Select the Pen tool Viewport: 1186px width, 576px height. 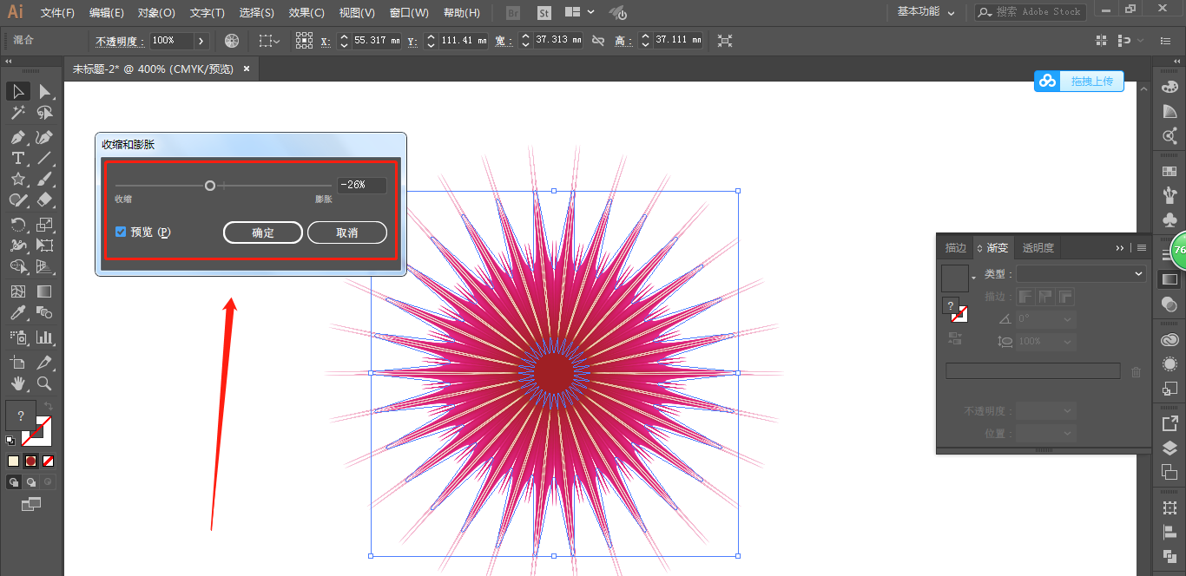[17, 137]
